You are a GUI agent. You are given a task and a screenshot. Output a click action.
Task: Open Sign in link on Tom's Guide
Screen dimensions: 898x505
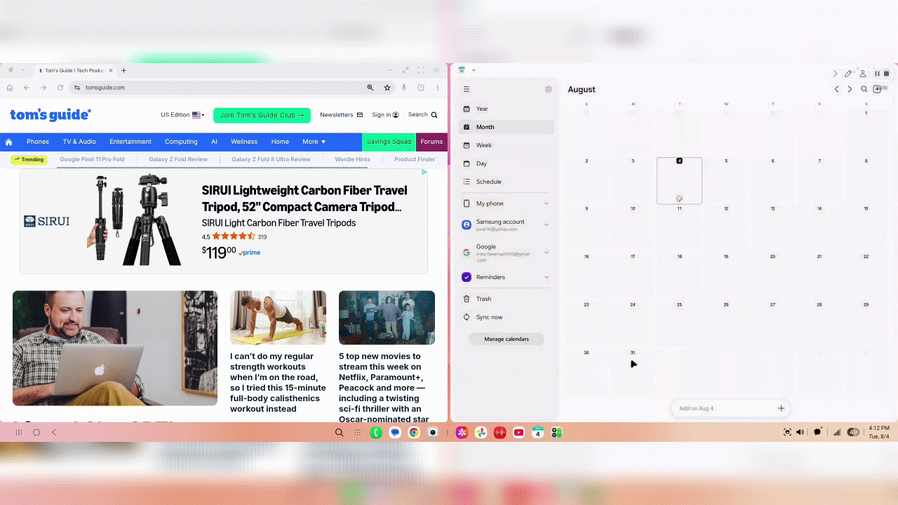385,115
